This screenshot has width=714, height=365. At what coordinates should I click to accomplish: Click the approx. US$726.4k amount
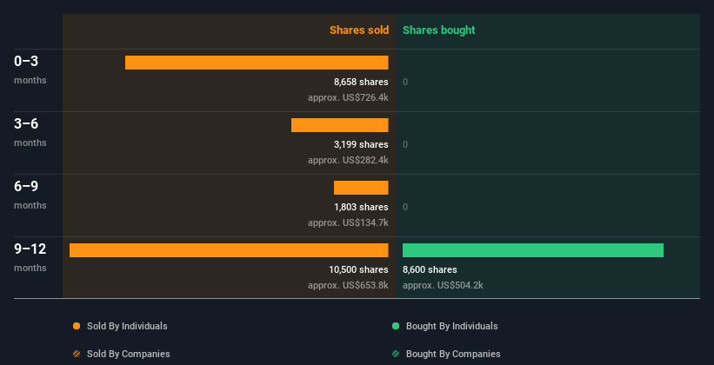point(348,97)
